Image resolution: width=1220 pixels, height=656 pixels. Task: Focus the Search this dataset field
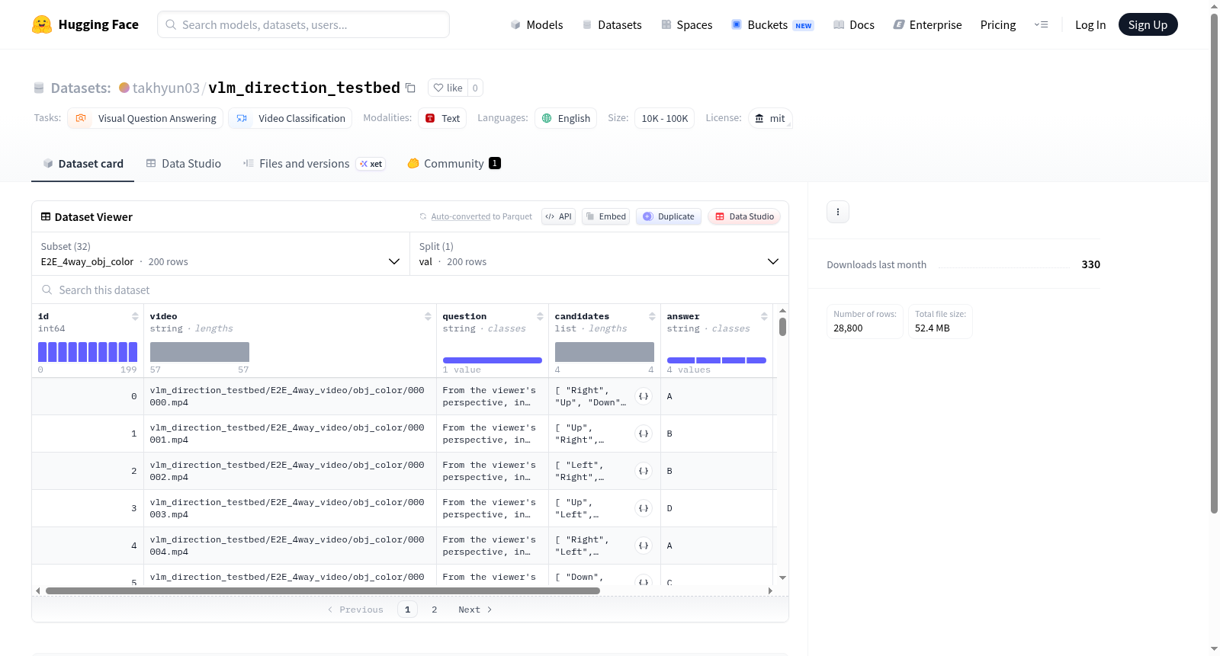coord(410,290)
